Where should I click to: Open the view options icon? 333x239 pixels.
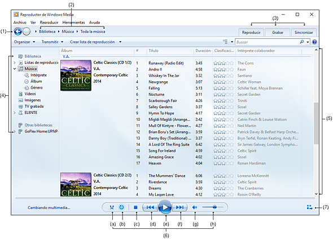[225, 42]
